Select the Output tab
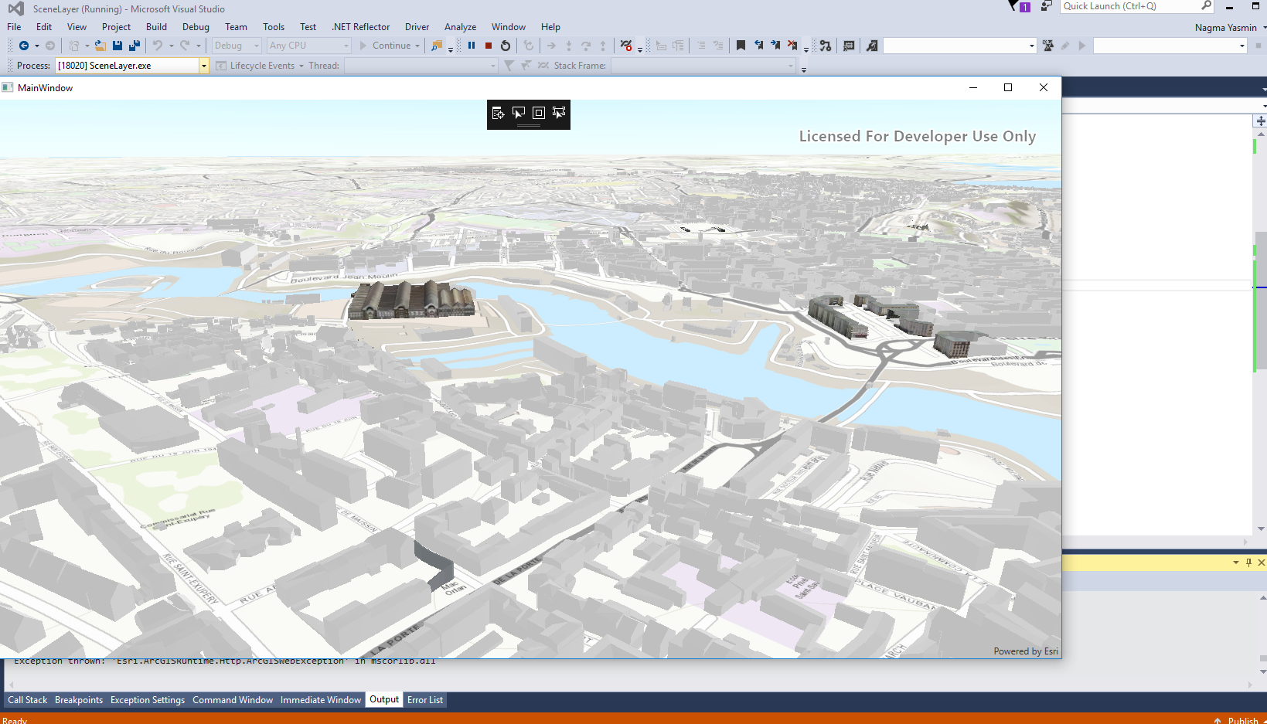This screenshot has width=1267, height=724. [384, 700]
